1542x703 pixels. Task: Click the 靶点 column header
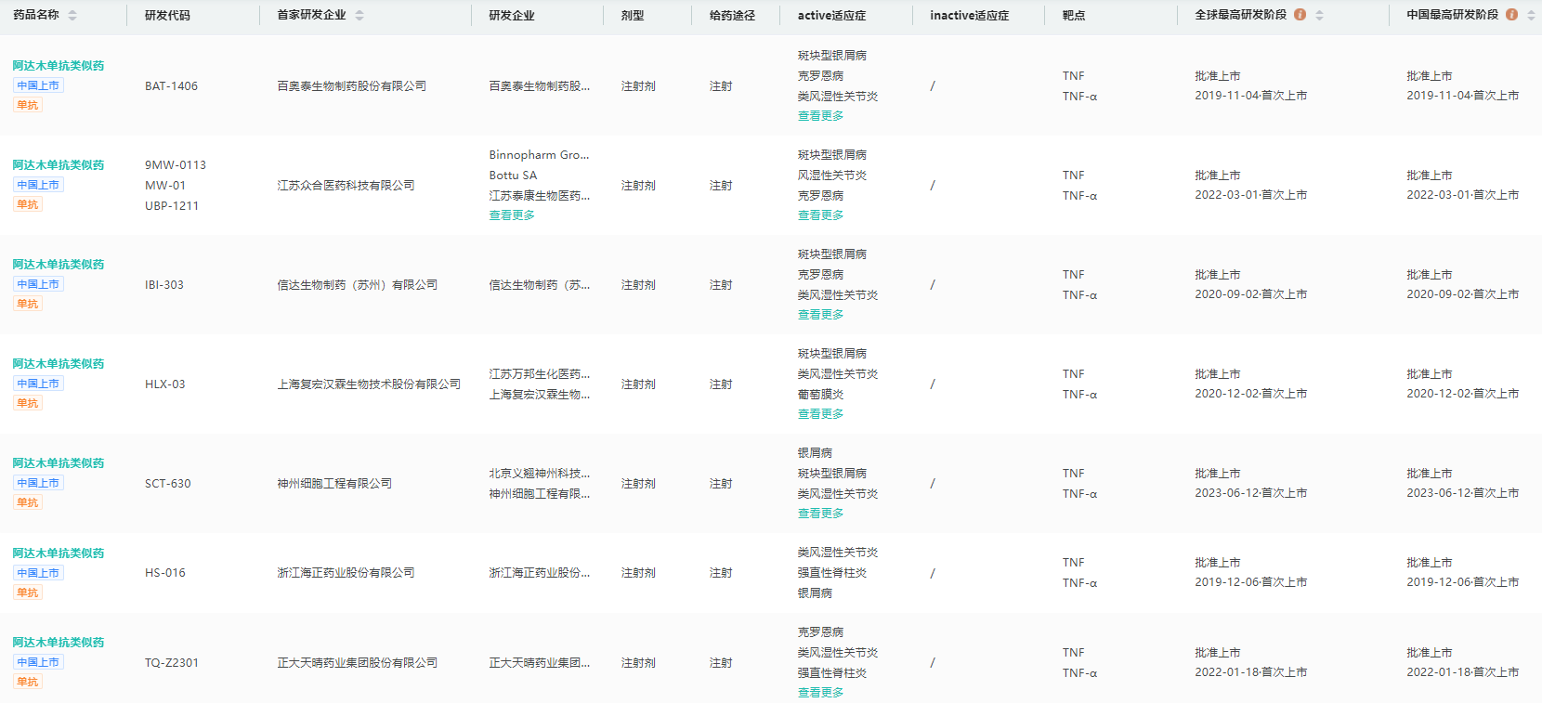pyautogui.click(x=1074, y=16)
